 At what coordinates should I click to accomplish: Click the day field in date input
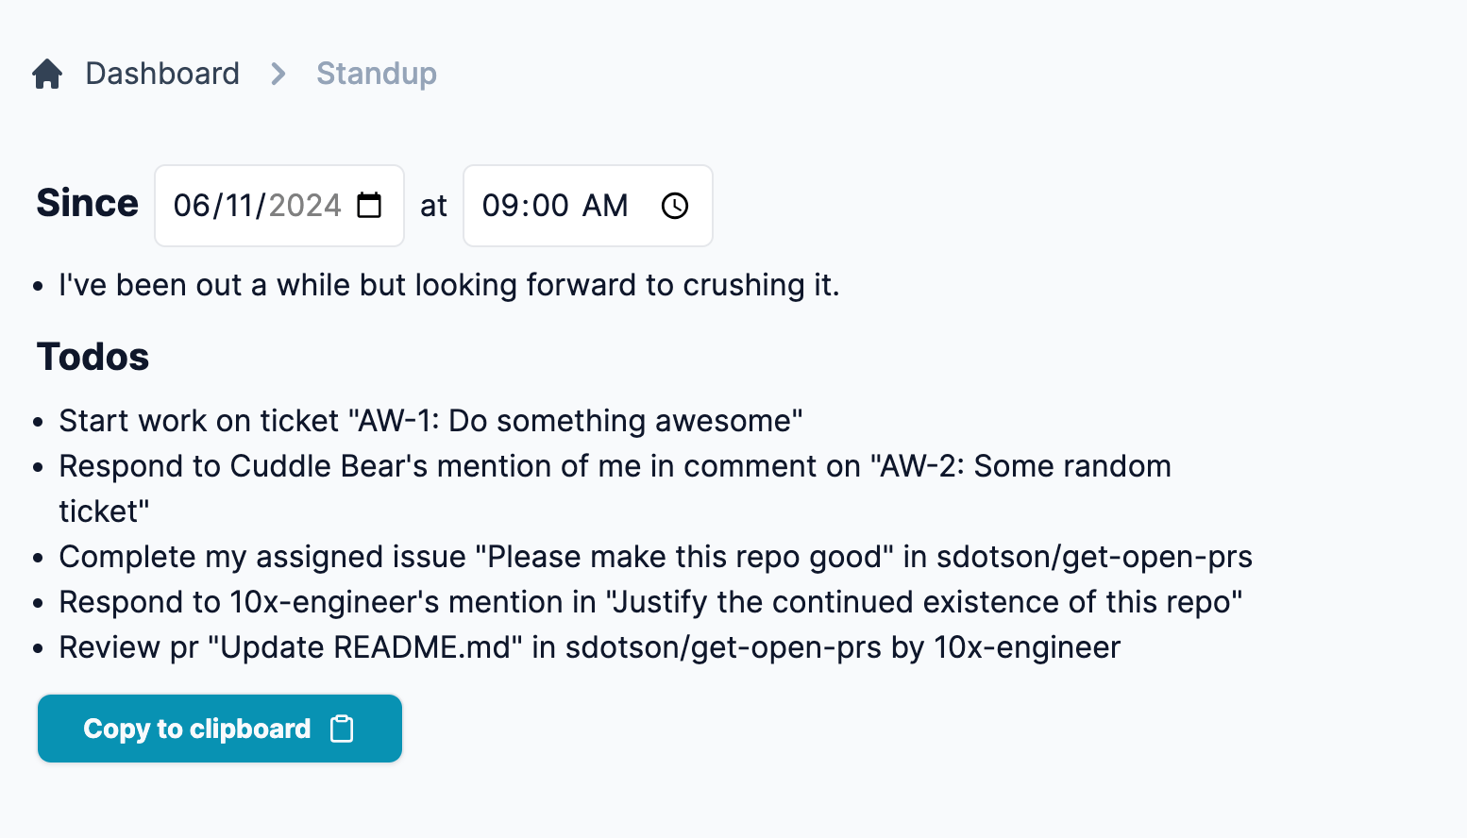[x=240, y=206]
